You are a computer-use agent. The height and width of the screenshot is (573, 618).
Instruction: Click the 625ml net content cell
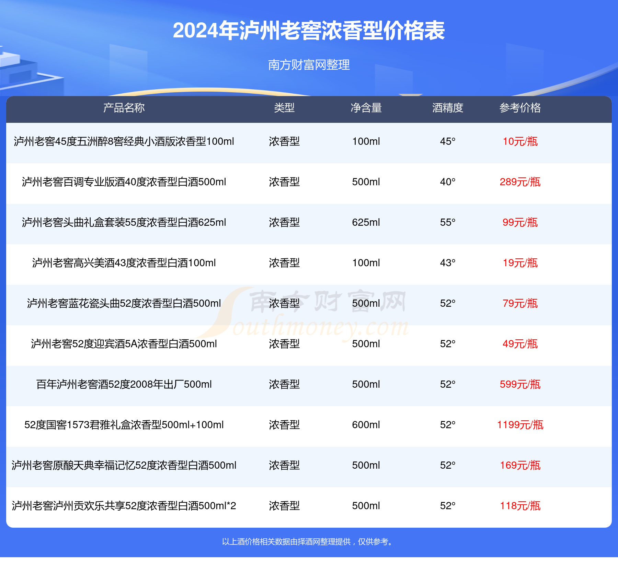[x=366, y=222]
